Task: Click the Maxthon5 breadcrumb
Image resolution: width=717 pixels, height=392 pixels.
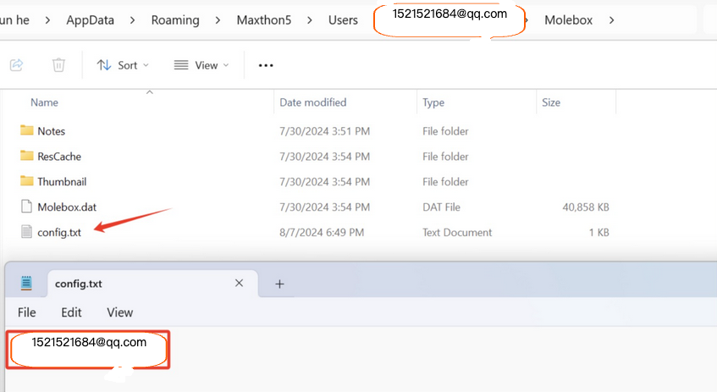Action: (x=263, y=19)
